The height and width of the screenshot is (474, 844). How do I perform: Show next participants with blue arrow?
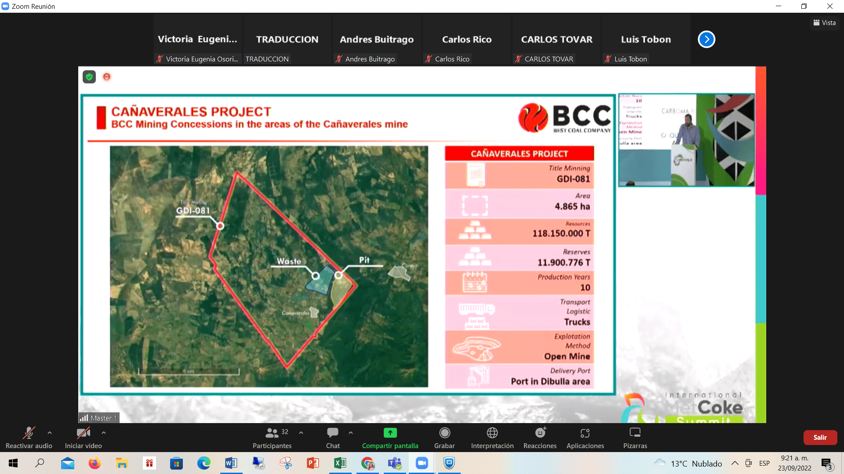pos(706,39)
